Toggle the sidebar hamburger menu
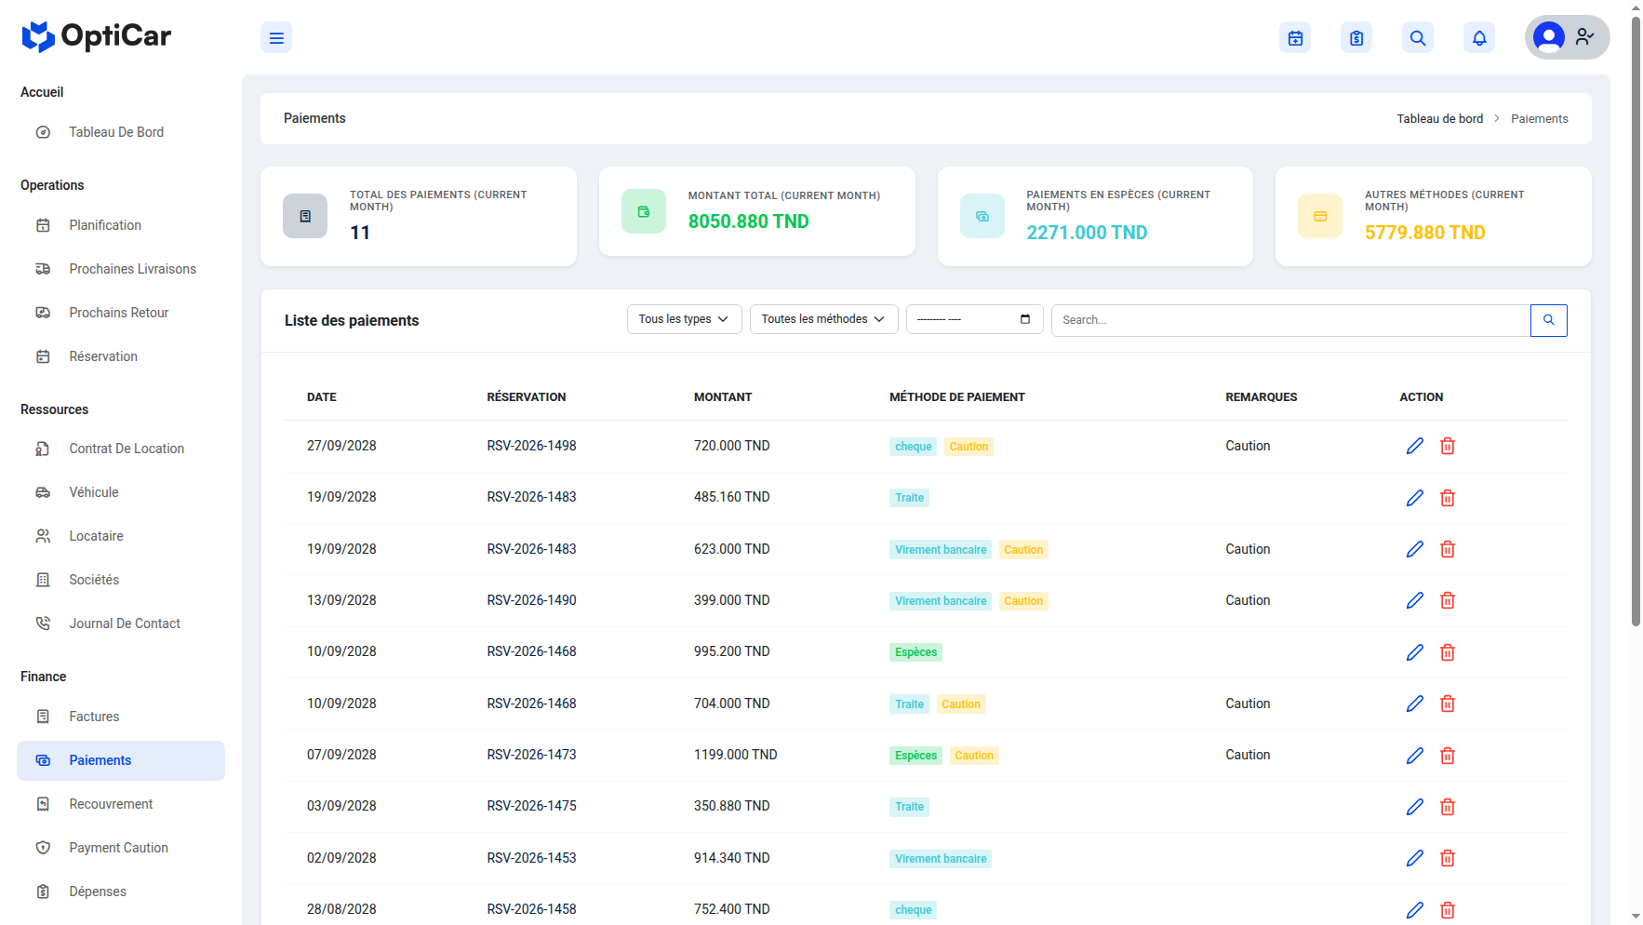Screen dimensions: 1643x925 click(276, 38)
